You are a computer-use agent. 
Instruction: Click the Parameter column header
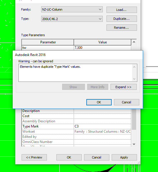click(48, 42)
